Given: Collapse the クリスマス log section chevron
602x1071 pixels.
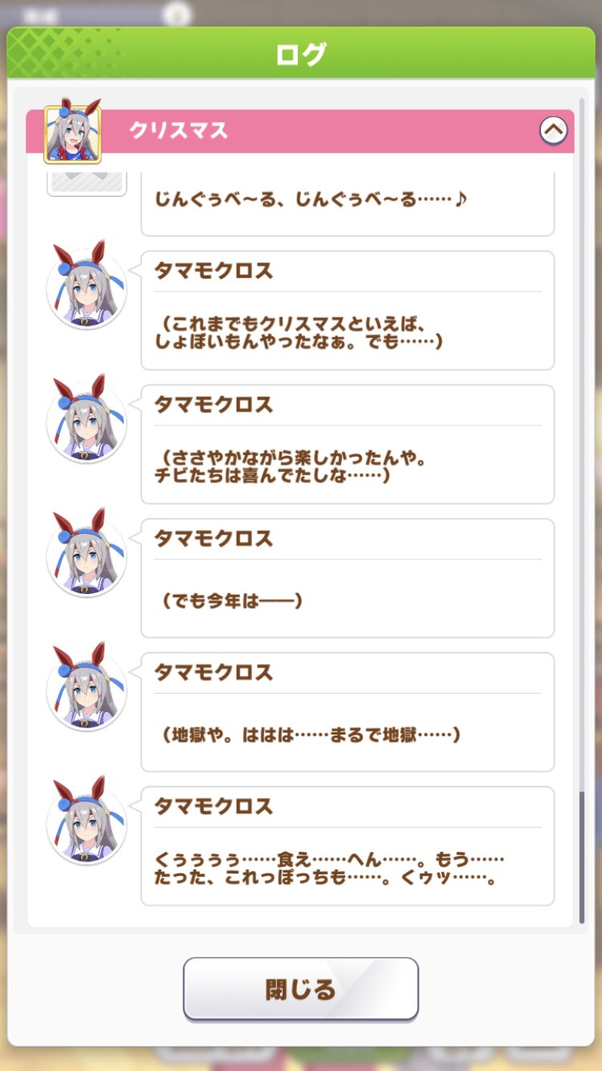Looking at the screenshot, I should coord(553,130).
